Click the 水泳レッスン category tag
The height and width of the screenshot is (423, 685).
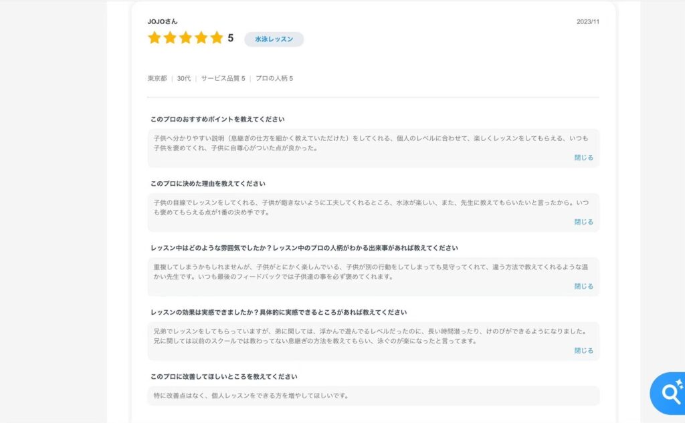pos(274,39)
